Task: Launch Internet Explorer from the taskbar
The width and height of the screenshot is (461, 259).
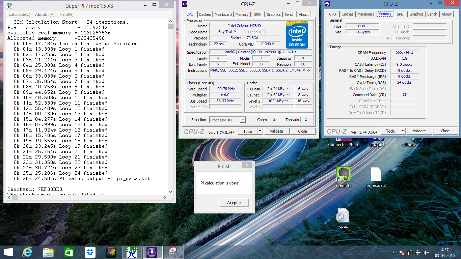Action: coord(27,252)
